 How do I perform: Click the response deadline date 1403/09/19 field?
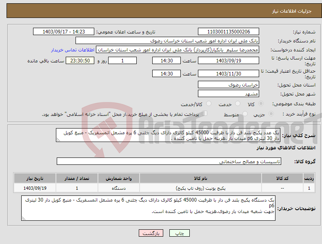229,60
